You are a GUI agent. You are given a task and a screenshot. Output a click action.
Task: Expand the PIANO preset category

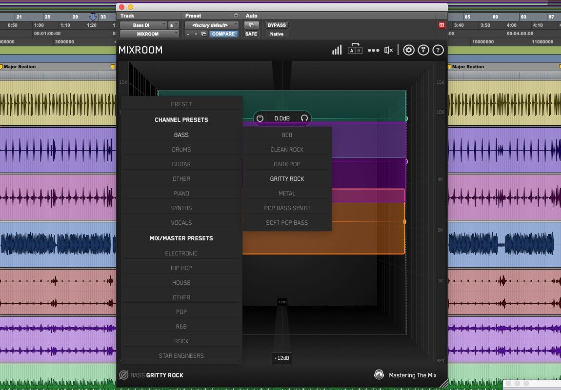point(181,194)
